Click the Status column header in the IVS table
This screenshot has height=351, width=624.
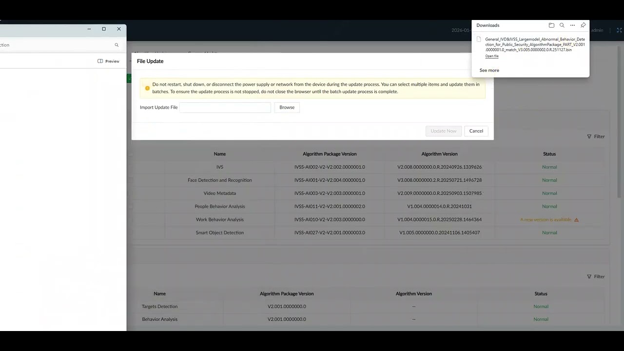(x=549, y=154)
